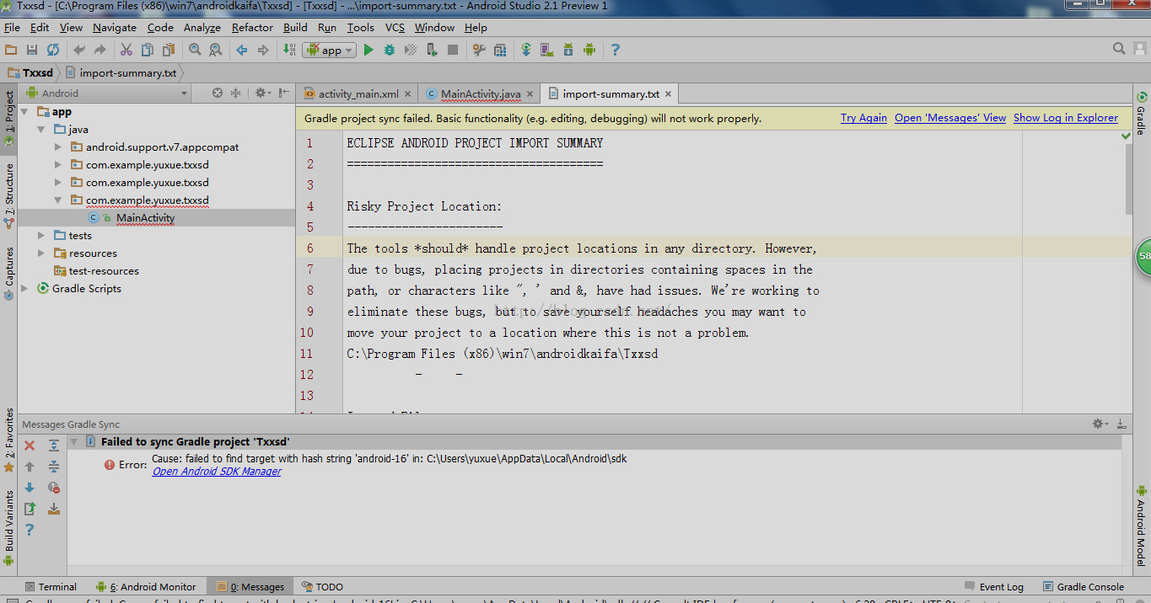Open the Gradle Console tool window
The height and width of the screenshot is (603, 1151).
1084,587
